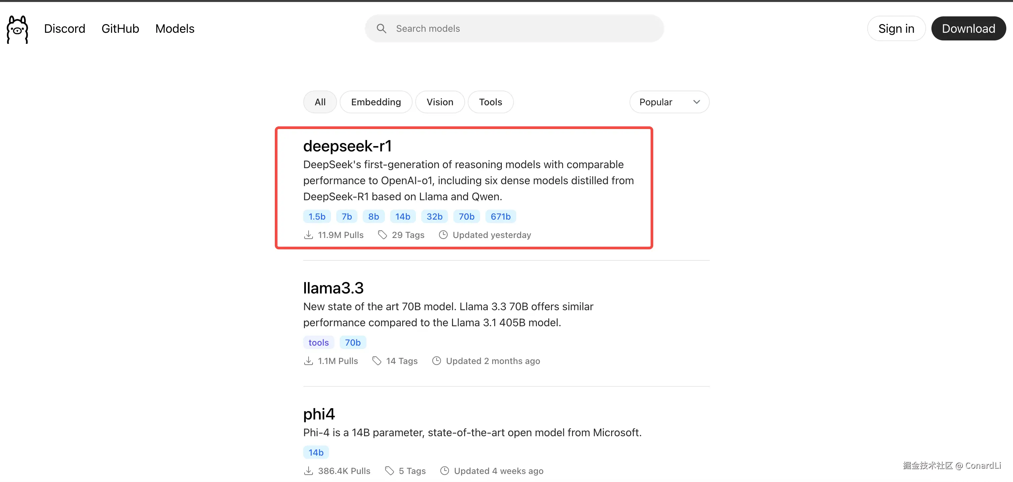This screenshot has height=482, width=1013.
Task: Click the search magnifier icon
Action: click(x=381, y=29)
